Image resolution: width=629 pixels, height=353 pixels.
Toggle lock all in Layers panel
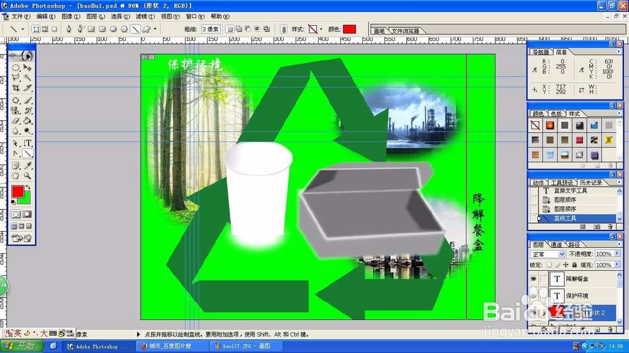click(574, 265)
